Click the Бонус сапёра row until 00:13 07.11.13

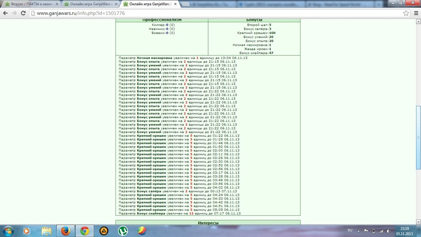(x=178, y=191)
